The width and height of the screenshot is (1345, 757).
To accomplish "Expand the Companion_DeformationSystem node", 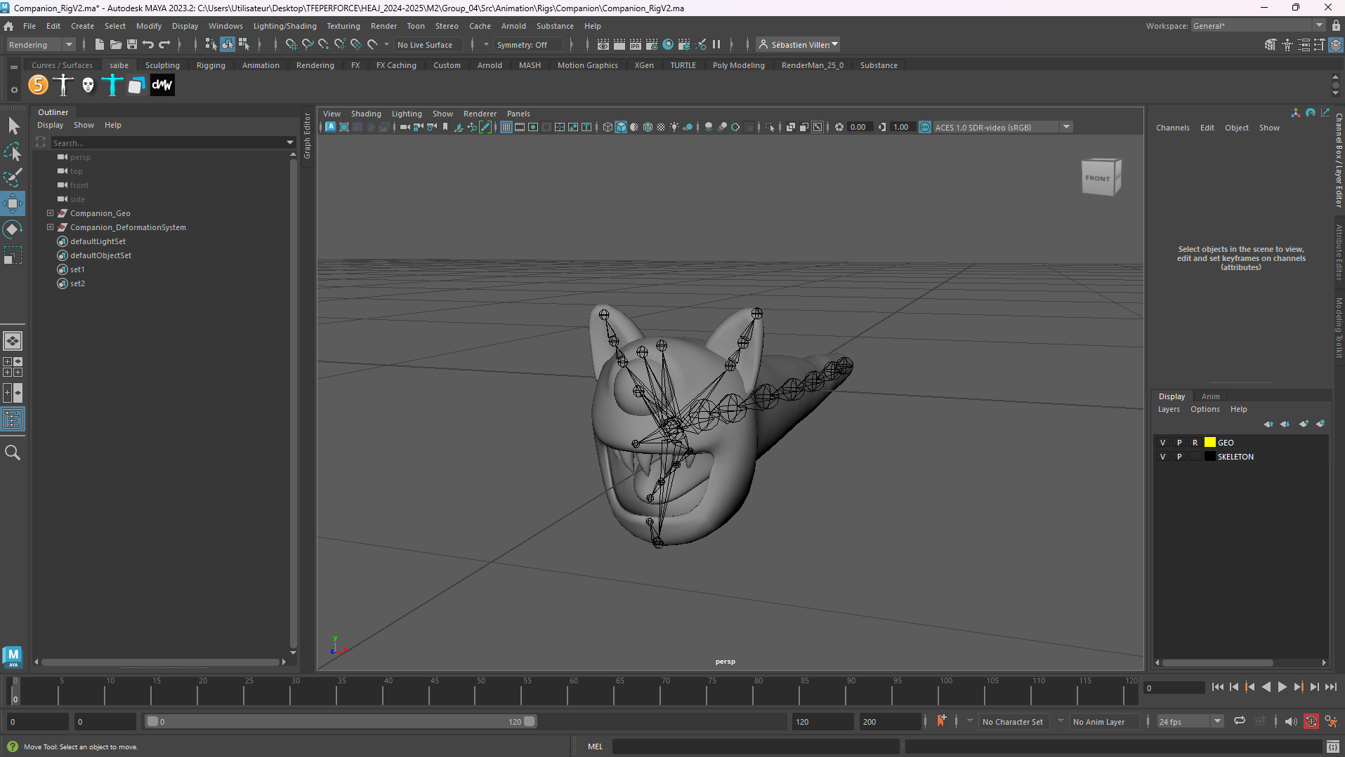I will coord(50,227).
